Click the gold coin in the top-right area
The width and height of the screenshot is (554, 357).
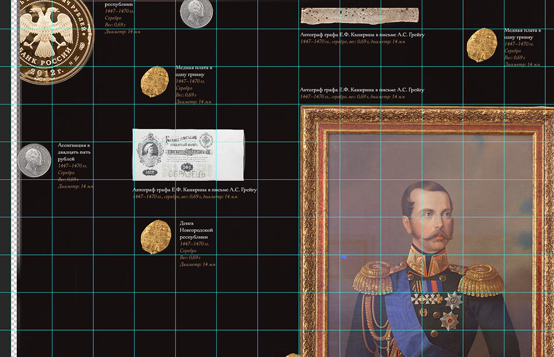coord(482,45)
